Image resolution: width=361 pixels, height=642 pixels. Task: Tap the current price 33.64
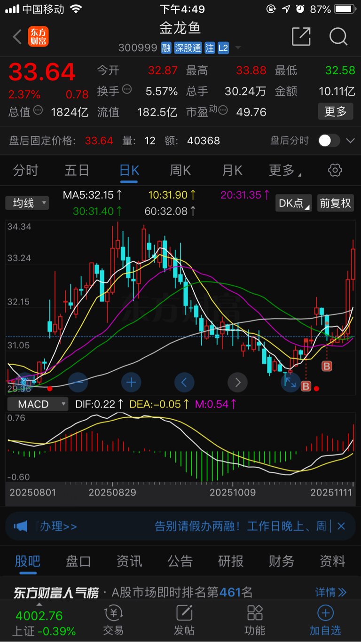pos(42,72)
